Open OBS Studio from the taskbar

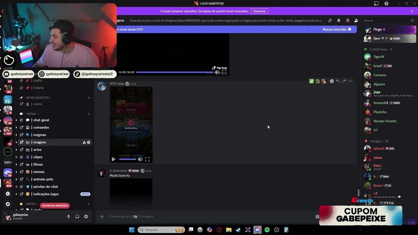click(277, 230)
